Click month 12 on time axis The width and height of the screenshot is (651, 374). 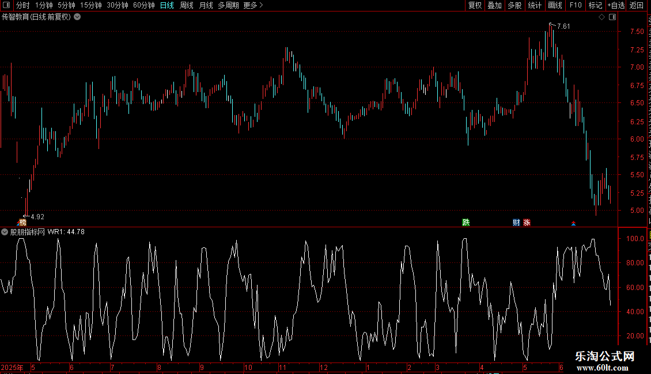[323, 367]
